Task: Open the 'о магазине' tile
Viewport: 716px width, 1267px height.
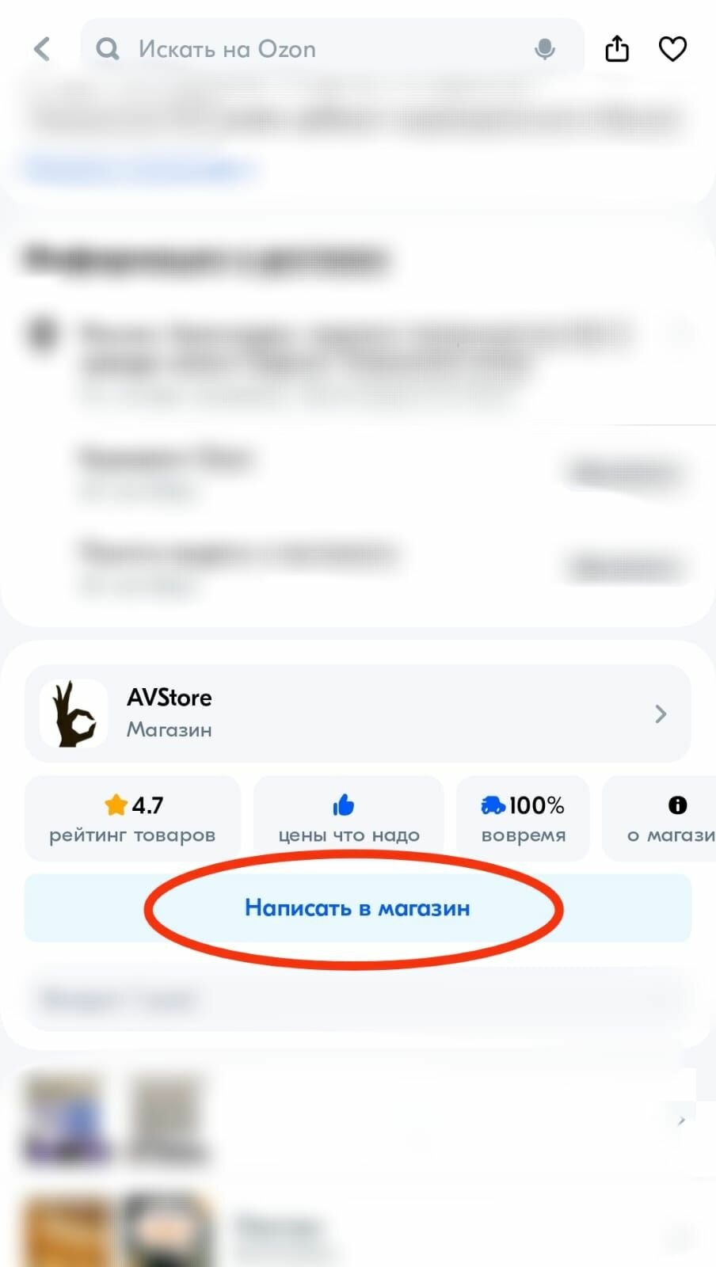Action: 659,818
